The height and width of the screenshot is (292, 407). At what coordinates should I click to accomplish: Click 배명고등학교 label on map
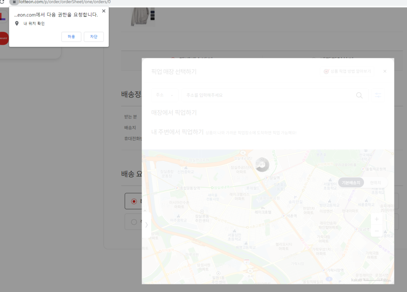click(246, 247)
